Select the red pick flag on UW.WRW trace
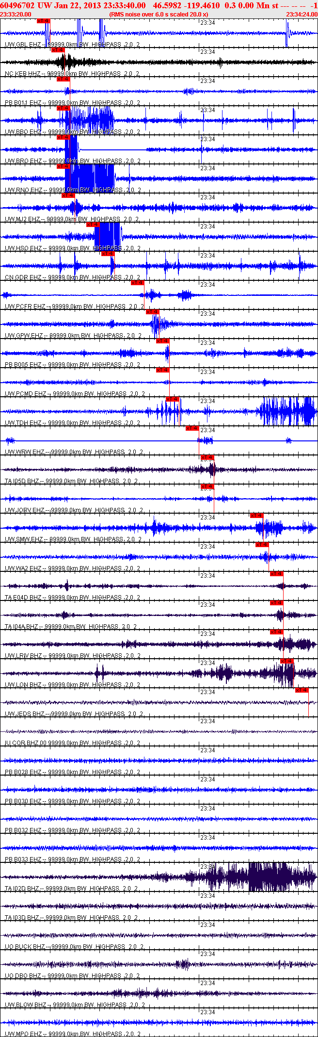The height and width of the screenshot is (1037, 318). click(x=192, y=428)
